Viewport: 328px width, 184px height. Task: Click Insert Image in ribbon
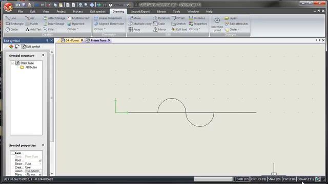tap(54, 24)
